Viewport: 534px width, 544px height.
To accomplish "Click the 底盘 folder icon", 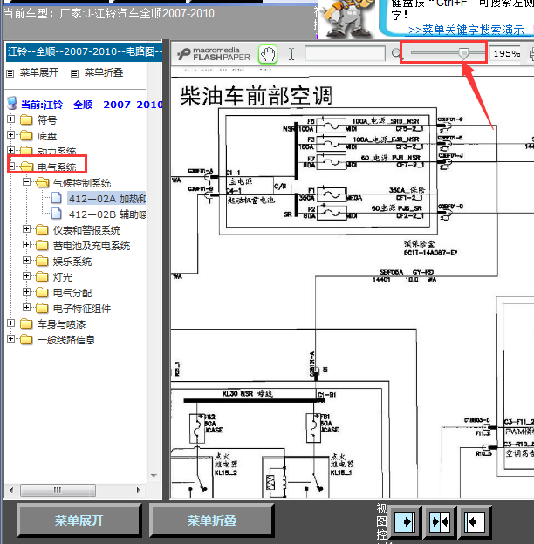I will pyautogui.click(x=26, y=136).
